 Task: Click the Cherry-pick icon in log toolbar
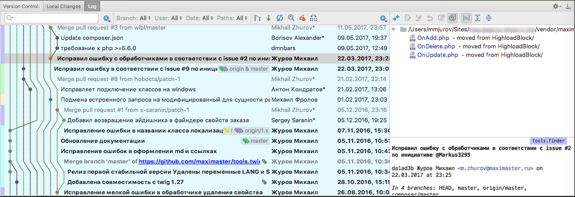click(302, 18)
